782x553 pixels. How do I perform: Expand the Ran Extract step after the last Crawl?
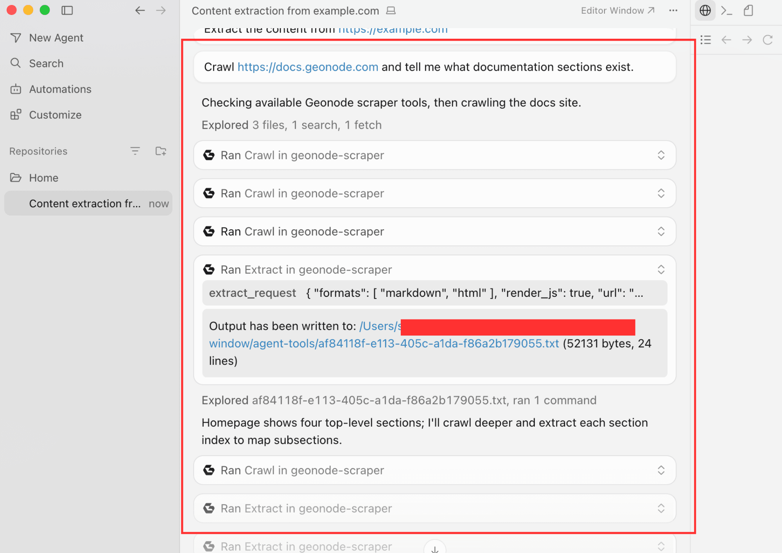pos(435,508)
